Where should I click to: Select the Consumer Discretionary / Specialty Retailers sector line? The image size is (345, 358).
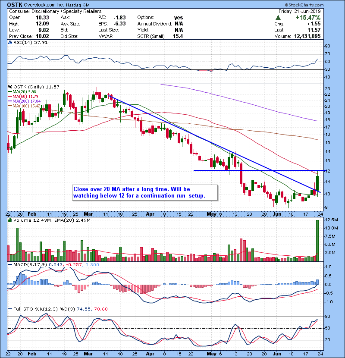(55, 11)
